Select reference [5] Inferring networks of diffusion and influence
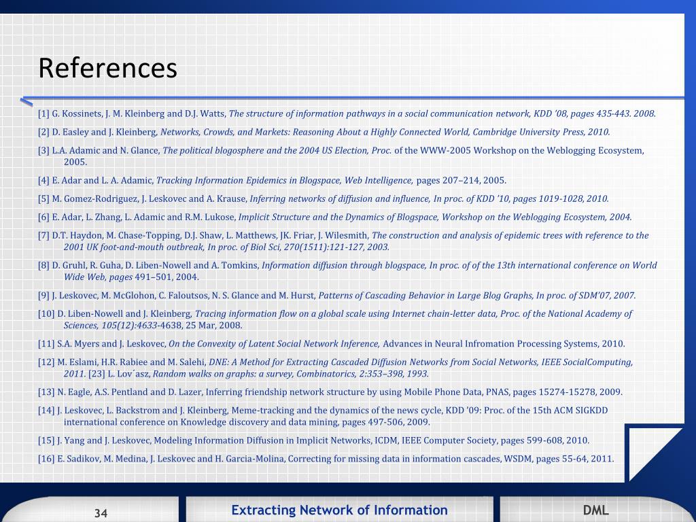The height and width of the screenshot is (522, 696). pyautogui.click(x=323, y=198)
